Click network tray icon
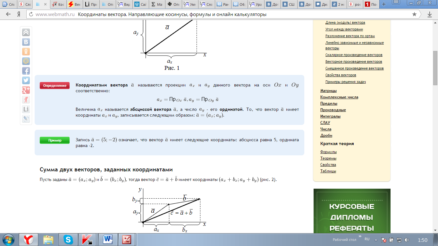This screenshot has height=246, width=438. pyautogui.click(x=399, y=240)
